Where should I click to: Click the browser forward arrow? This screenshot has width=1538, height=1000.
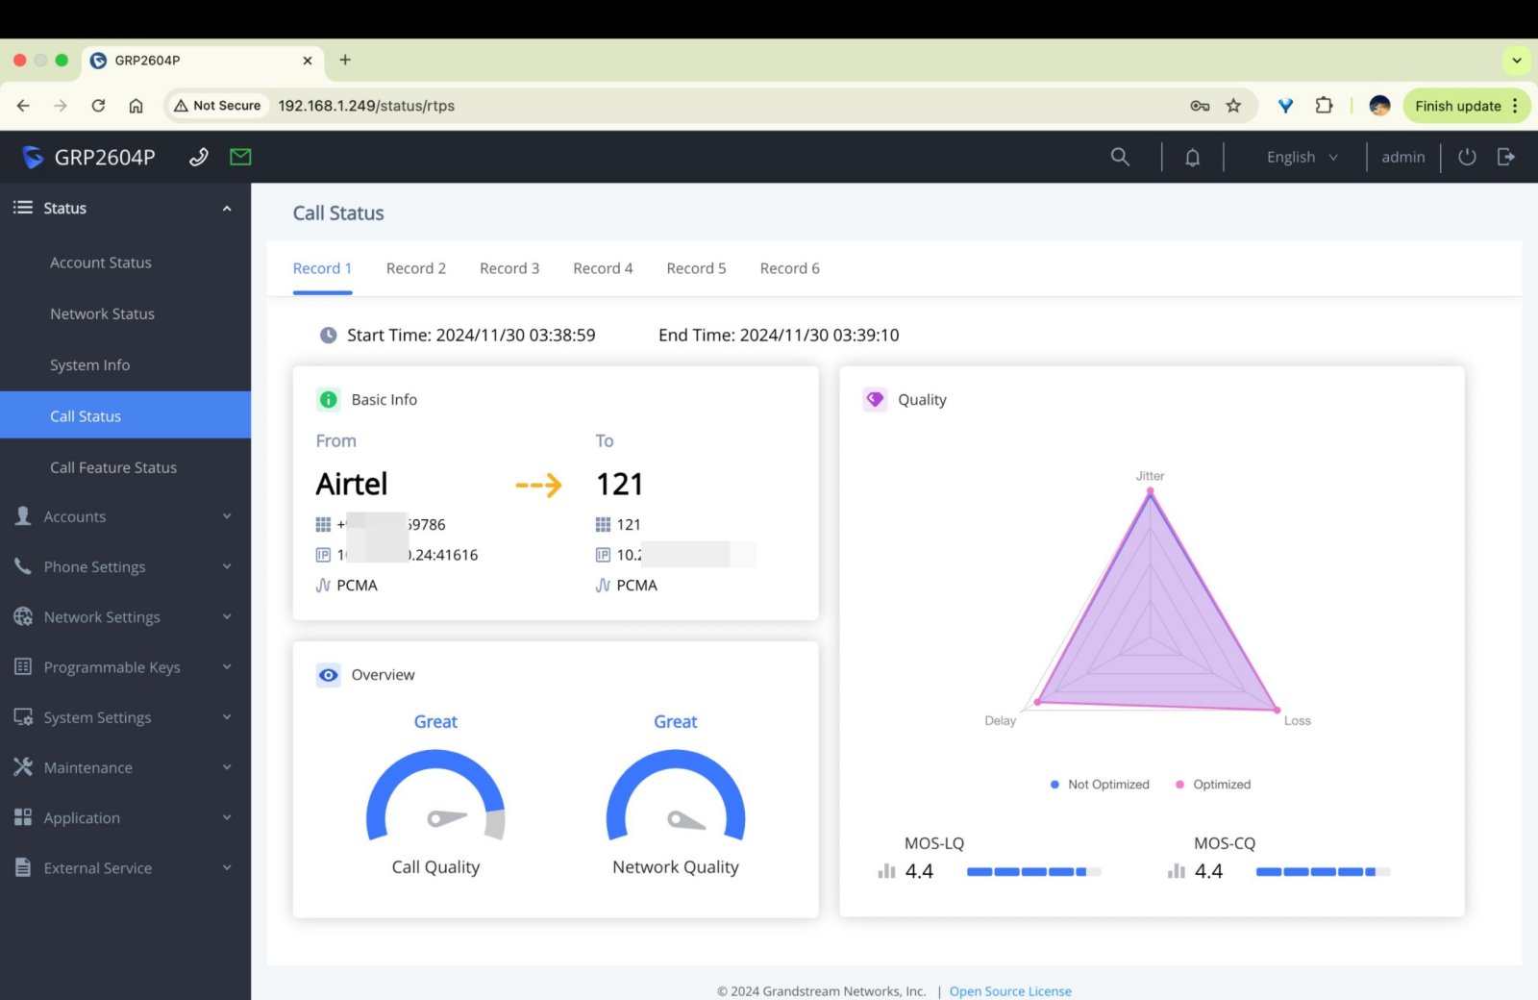pyautogui.click(x=61, y=106)
